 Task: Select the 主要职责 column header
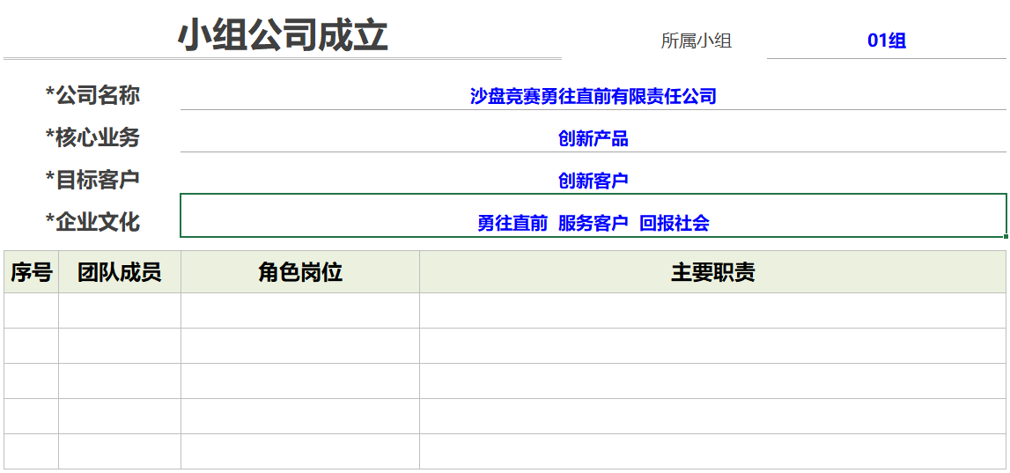point(712,272)
